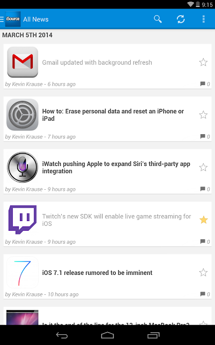215x345 pixels.
Task: Refresh the All News feed
Action: (x=181, y=19)
